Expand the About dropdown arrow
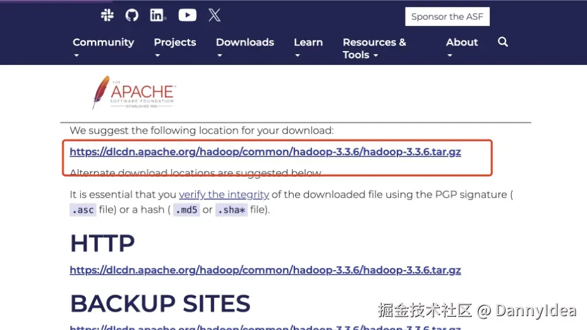The image size is (587, 330). click(450, 56)
